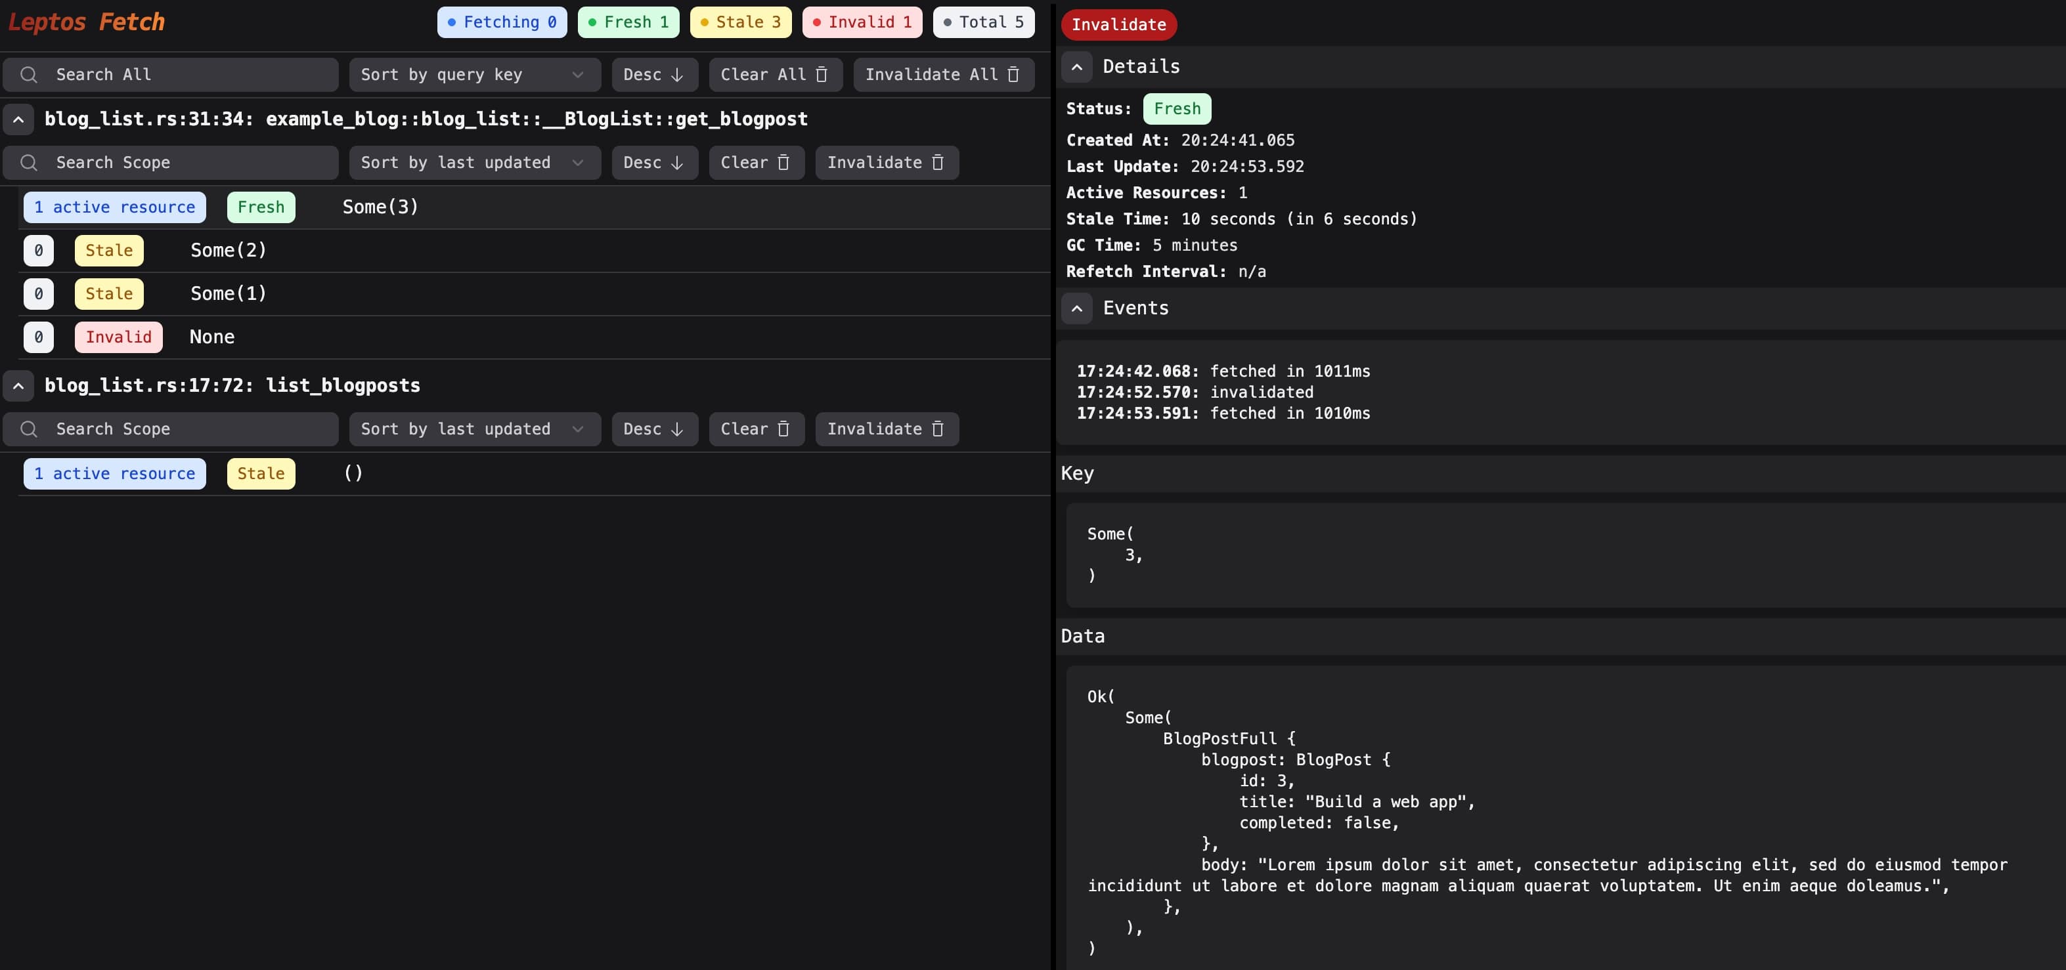Filter by Stale 3 status
This screenshot has width=2066, height=970.
(x=739, y=22)
